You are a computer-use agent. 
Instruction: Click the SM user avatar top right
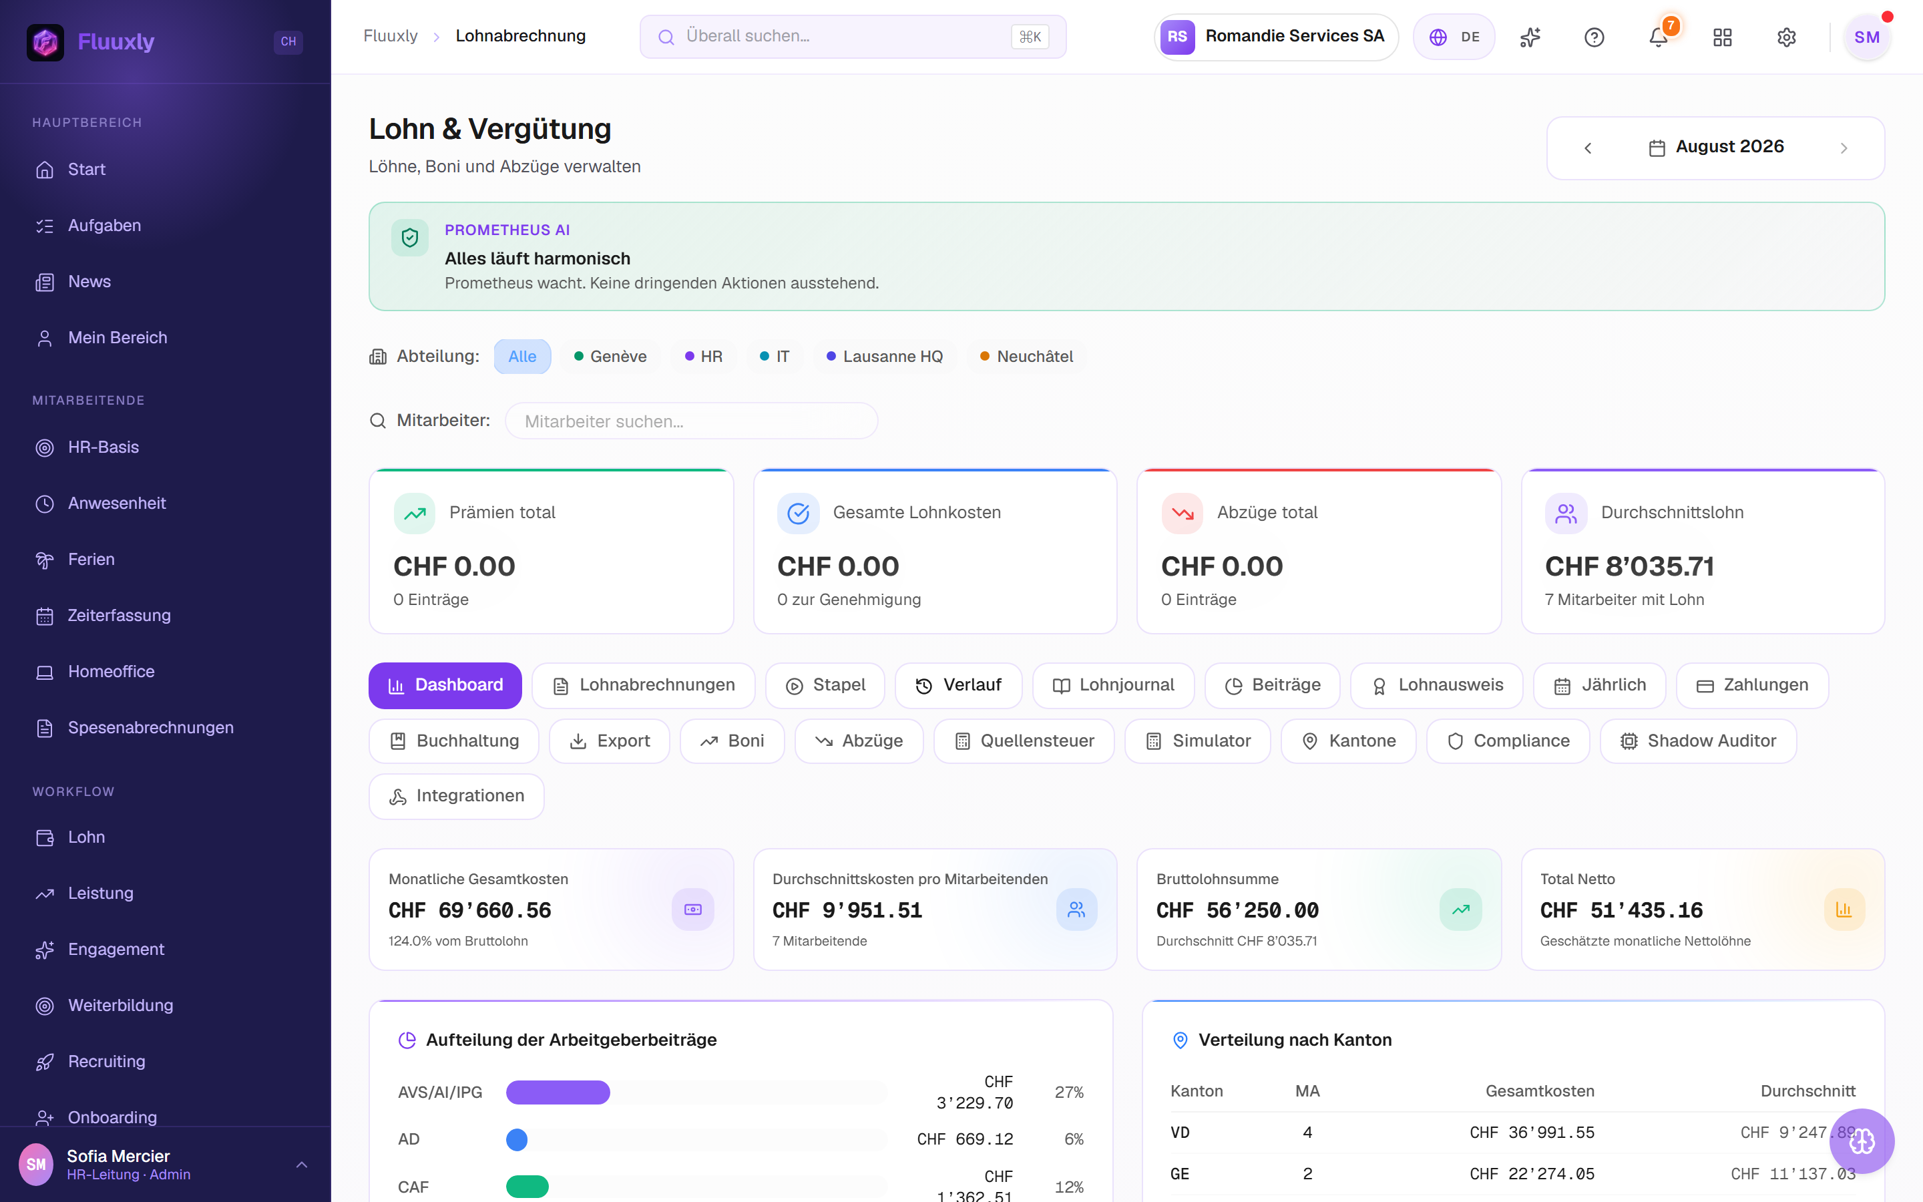[x=1867, y=37]
